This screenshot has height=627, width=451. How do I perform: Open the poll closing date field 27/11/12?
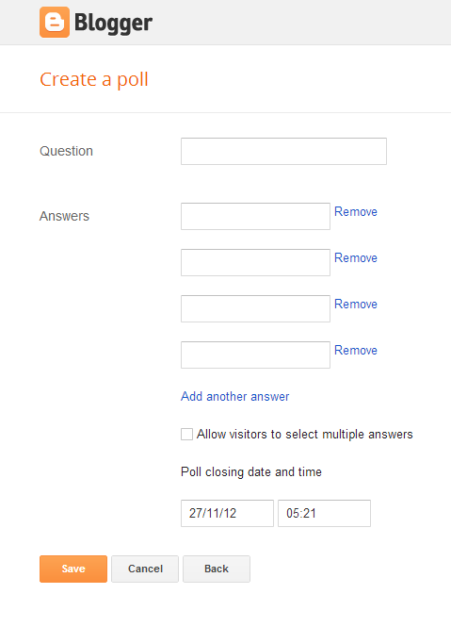pyautogui.click(x=227, y=513)
